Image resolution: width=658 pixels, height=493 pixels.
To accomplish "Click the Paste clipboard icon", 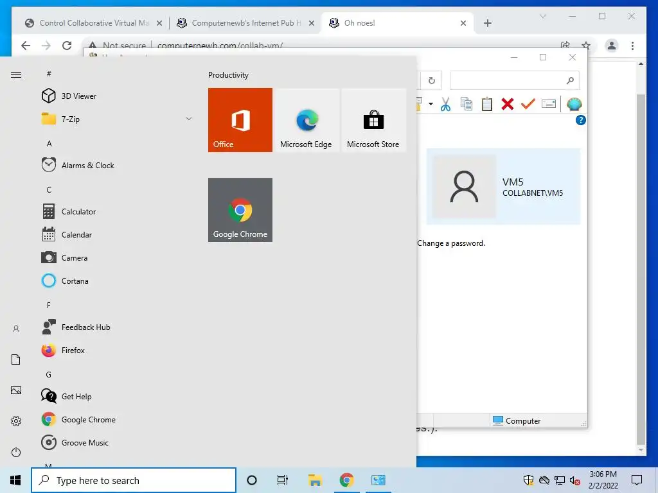I will coord(487,104).
